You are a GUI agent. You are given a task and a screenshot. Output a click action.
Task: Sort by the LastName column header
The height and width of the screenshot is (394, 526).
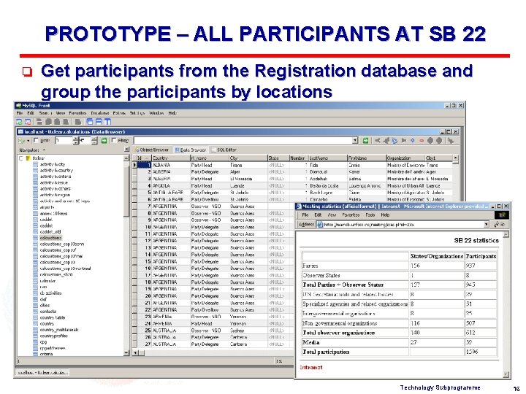327,158
